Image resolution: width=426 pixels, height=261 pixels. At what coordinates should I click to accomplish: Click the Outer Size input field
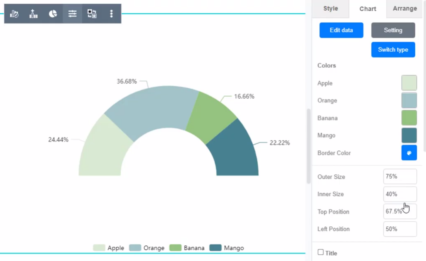(400, 176)
